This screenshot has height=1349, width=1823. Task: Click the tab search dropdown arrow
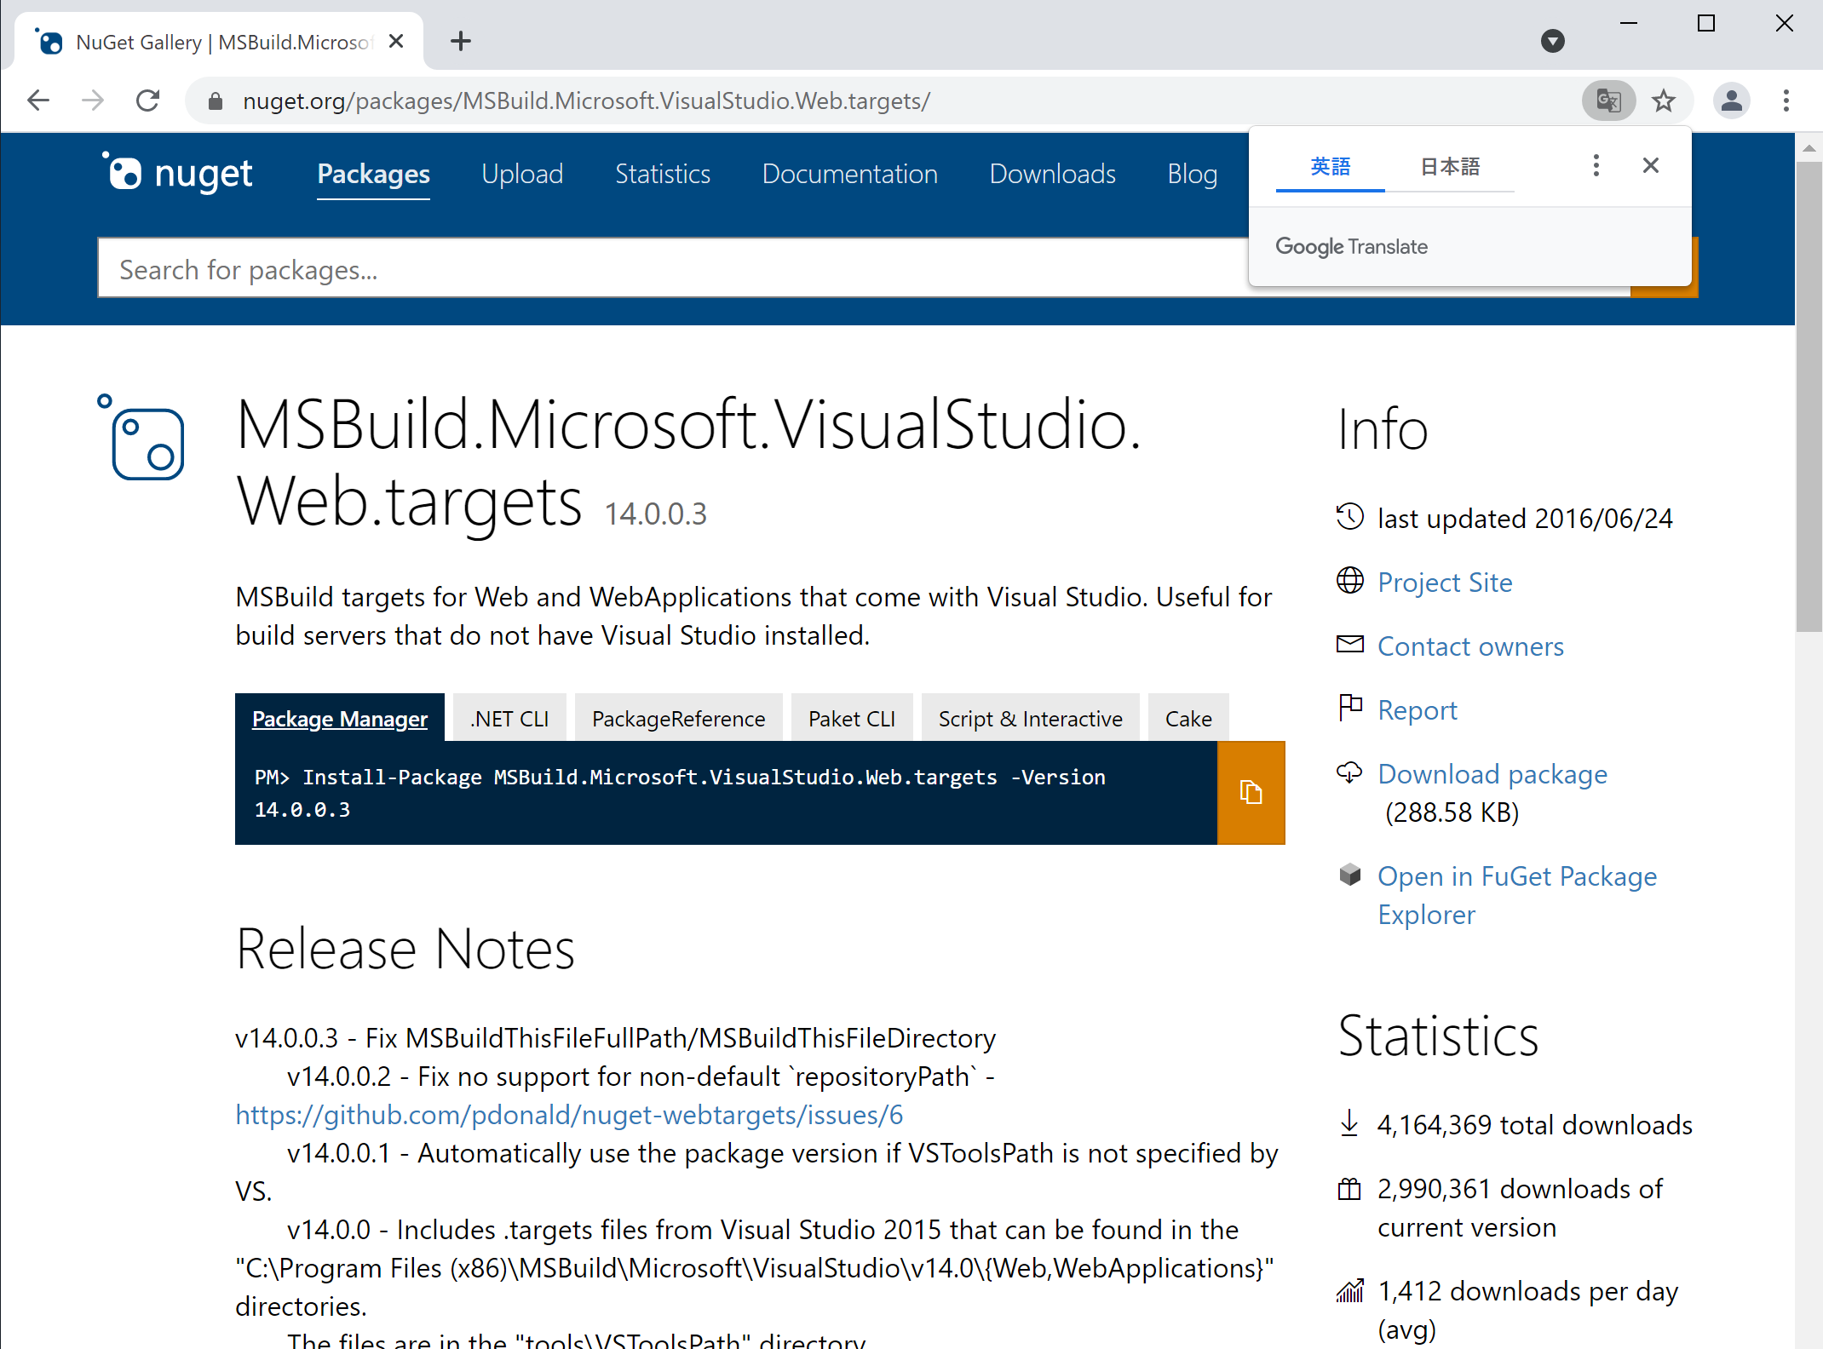click(1553, 41)
